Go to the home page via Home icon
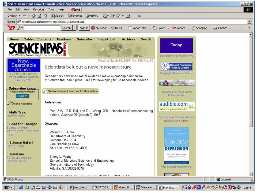The image size is (257, 193). pos(46,16)
